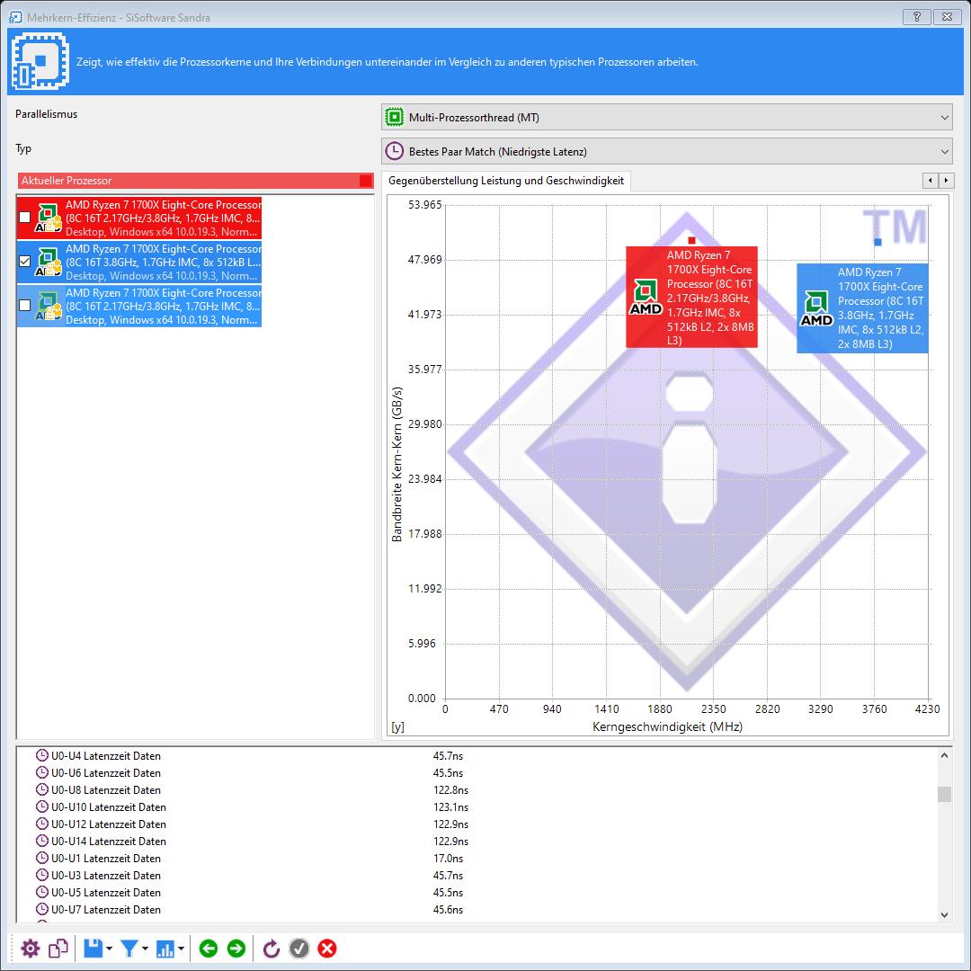971x971 pixels.
Task: Click the bar chart icon
Action: point(165,949)
